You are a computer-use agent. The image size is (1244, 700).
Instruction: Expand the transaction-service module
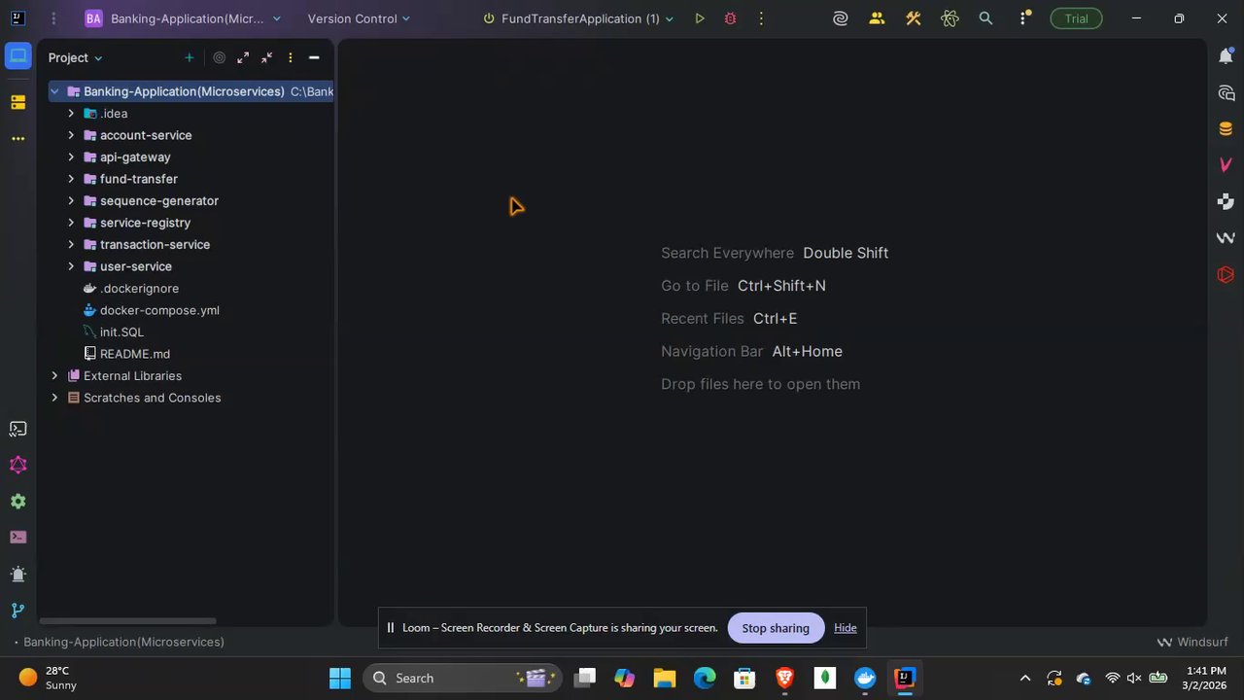point(71,244)
